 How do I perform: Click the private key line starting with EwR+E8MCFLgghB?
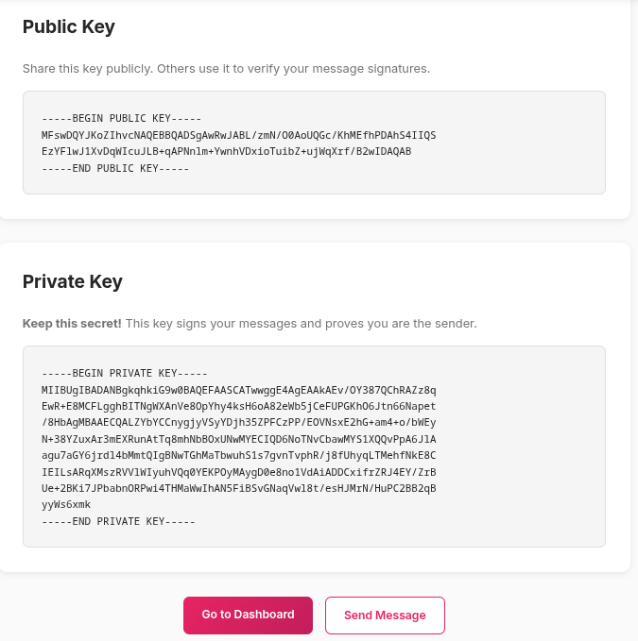[x=238, y=406]
